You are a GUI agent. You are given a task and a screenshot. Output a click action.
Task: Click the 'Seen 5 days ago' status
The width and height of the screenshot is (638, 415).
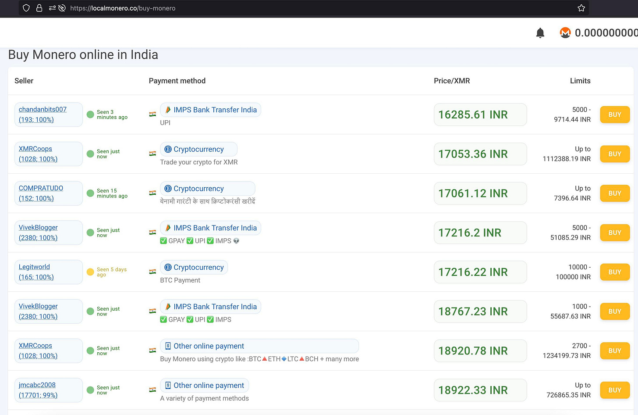tap(112, 272)
